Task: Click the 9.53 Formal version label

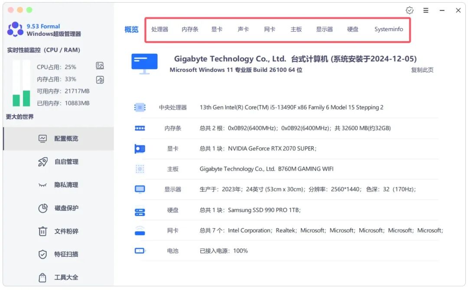Action: pyautogui.click(x=43, y=26)
